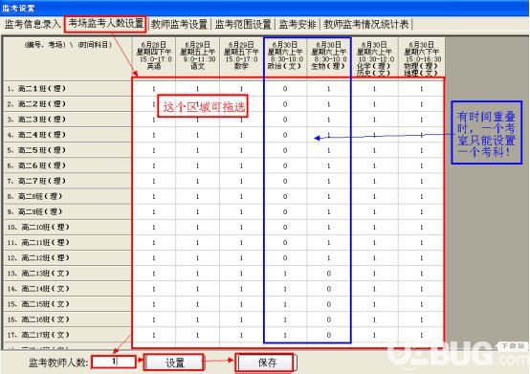Select 地理(文) cell for 高二17班(文)
This screenshot has height=374, width=530.
pyautogui.click(x=421, y=335)
